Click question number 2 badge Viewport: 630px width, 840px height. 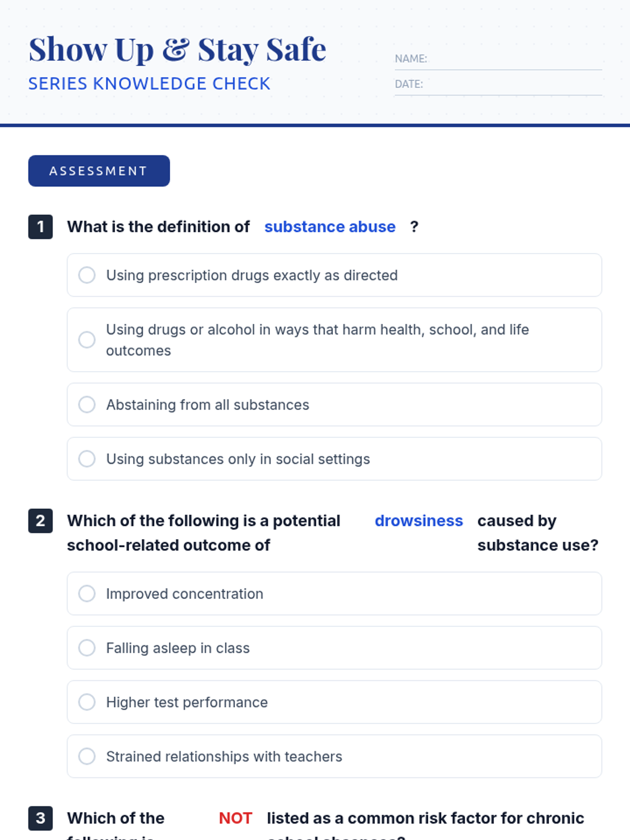tap(40, 521)
